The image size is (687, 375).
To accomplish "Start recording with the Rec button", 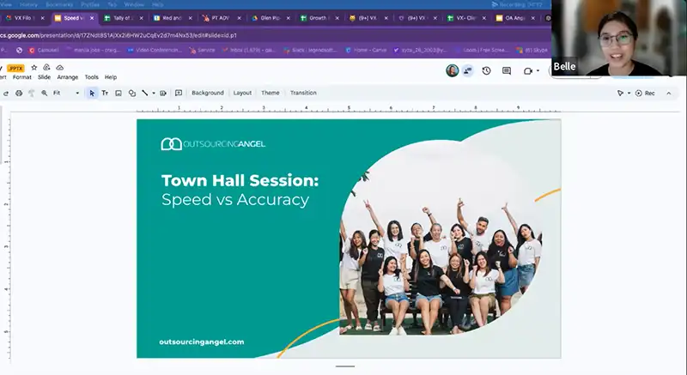I will 644,93.
